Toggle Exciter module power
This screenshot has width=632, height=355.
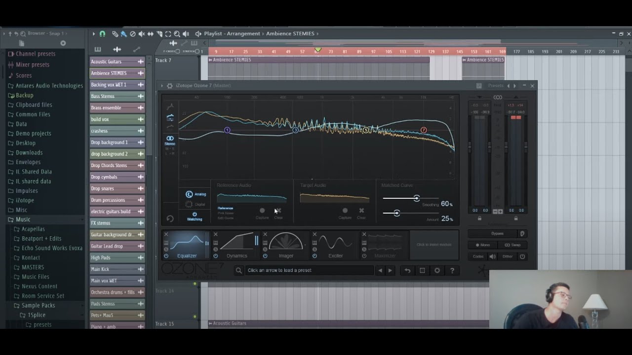pos(315,256)
